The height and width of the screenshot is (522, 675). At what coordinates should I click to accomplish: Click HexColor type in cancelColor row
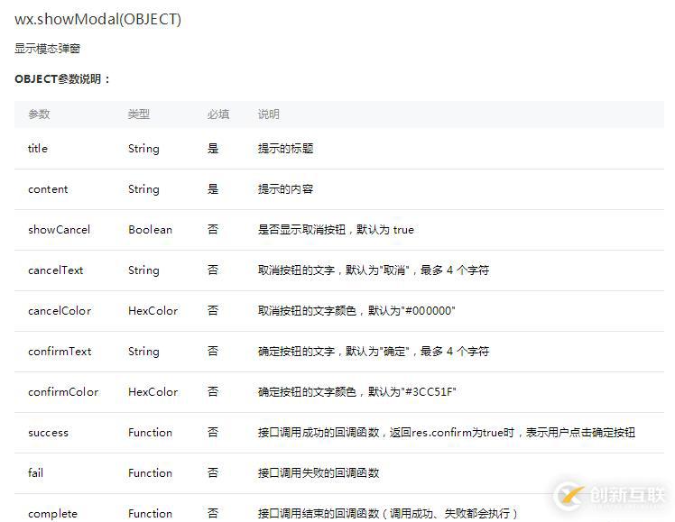[x=153, y=311]
